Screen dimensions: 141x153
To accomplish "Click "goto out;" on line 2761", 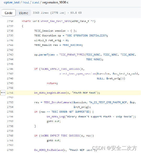I will [54, 140].
